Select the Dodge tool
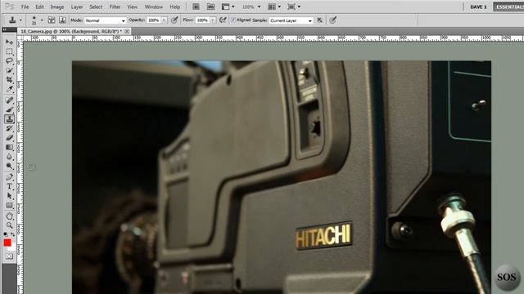Viewport: 524px width, 294px height. pos(9,166)
